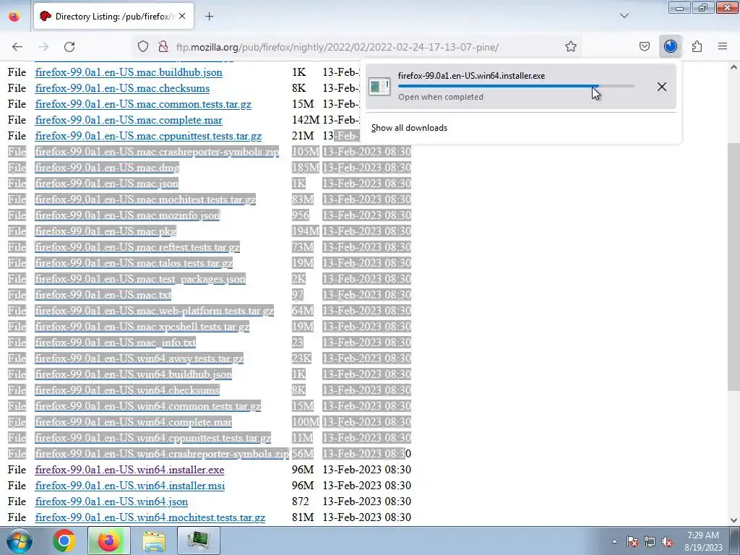Click the Action Center flag icon
This screenshot has width=740, height=555.
(x=632, y=541)
